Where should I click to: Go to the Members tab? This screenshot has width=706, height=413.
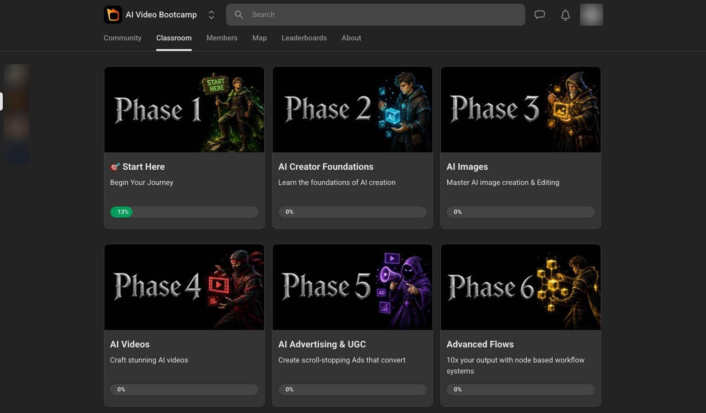[x=222, y=38]
